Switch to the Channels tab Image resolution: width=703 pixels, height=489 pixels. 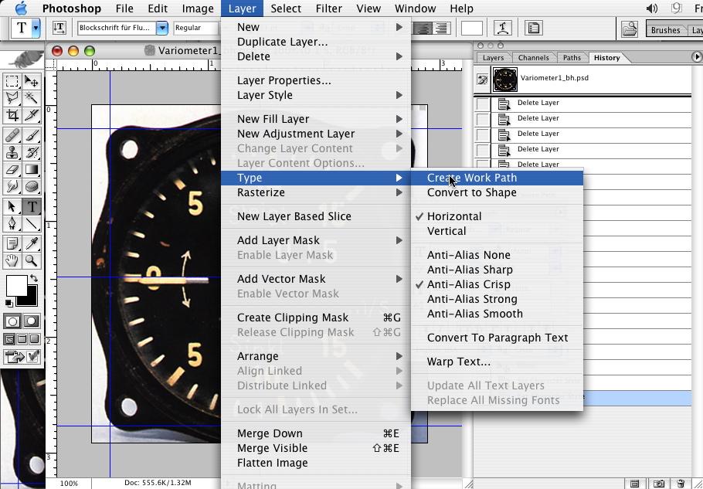pyautogui.click(x=533, y=58)
